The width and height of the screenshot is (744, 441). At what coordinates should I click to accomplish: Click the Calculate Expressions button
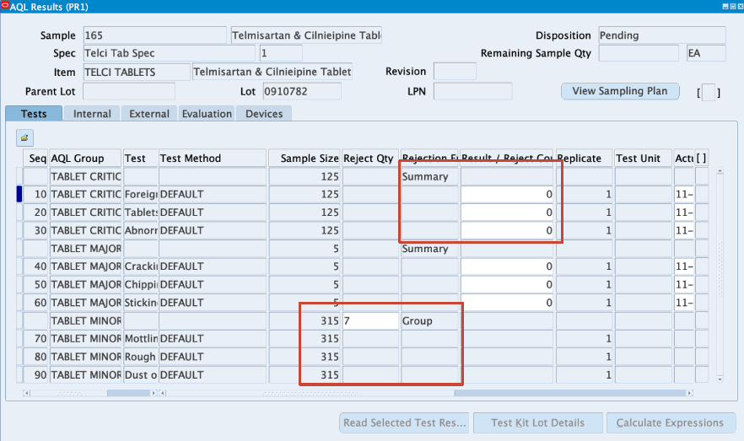pyautogui.click(x=671, y=422)
